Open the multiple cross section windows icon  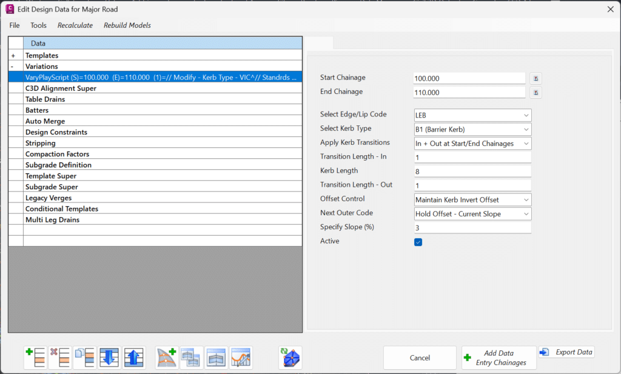coord(191,358)
